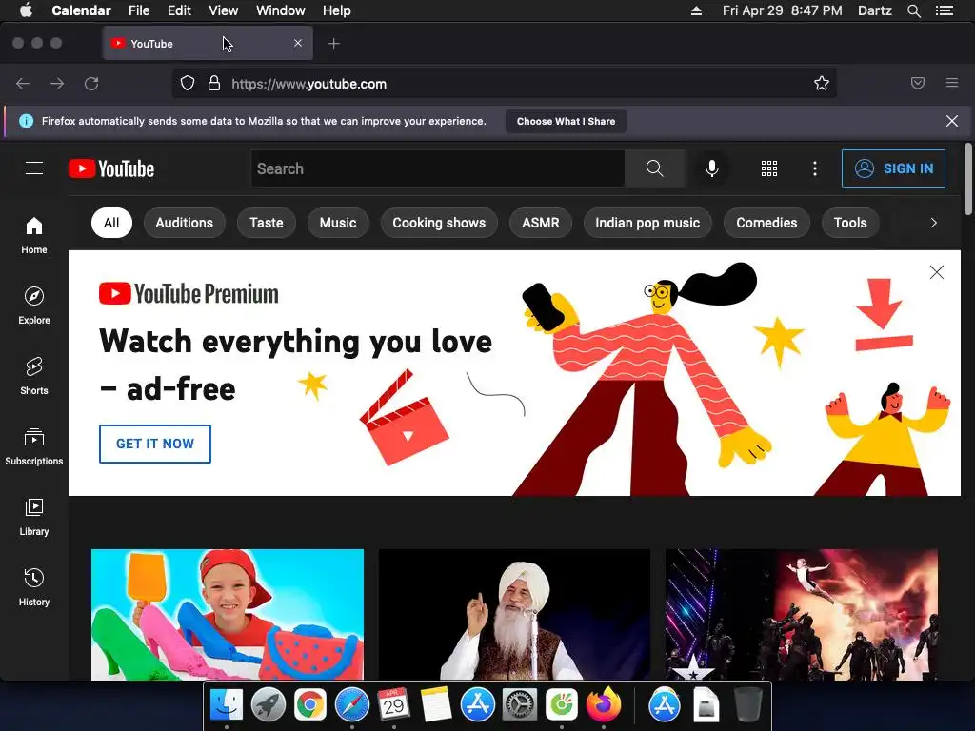The image size is (975, 731).
Task: Open Library from the sidebar
Action: click(x=34, y=517)
